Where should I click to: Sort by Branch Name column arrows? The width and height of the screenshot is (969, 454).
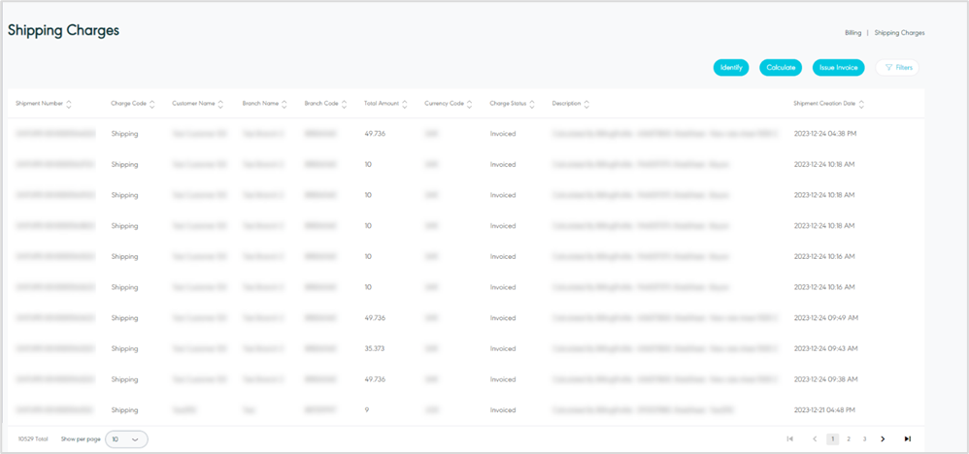284,104
